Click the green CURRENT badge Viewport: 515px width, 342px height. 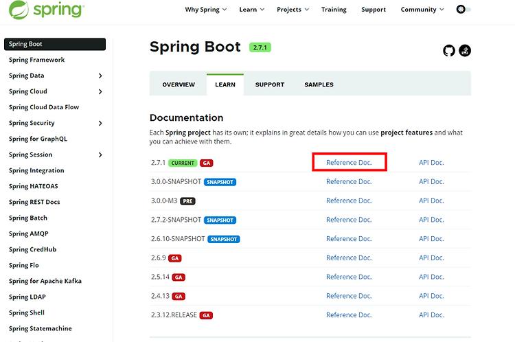click(x=183, y=163)
